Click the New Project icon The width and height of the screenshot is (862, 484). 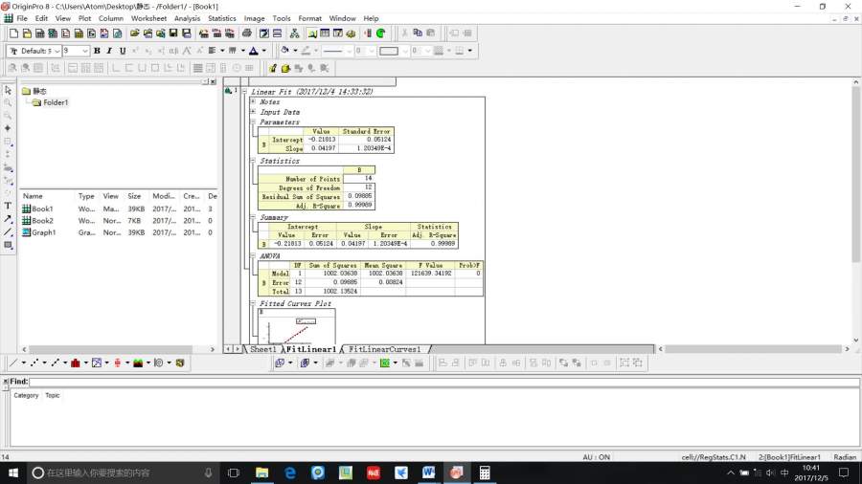tap(13, 33)
